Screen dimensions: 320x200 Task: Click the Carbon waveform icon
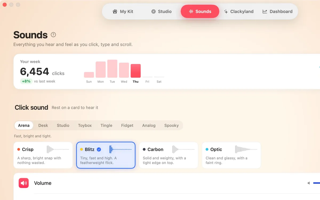click(183, 149)
